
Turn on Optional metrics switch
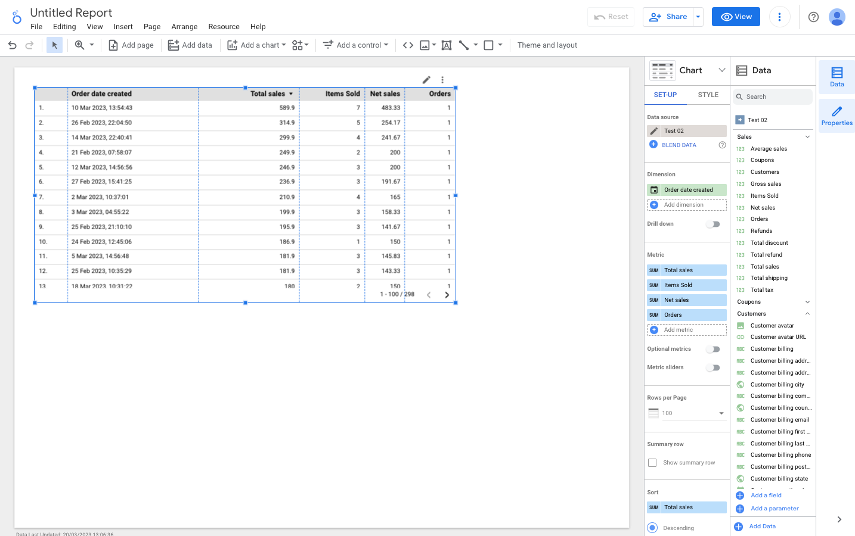click(x=713, y=350)
